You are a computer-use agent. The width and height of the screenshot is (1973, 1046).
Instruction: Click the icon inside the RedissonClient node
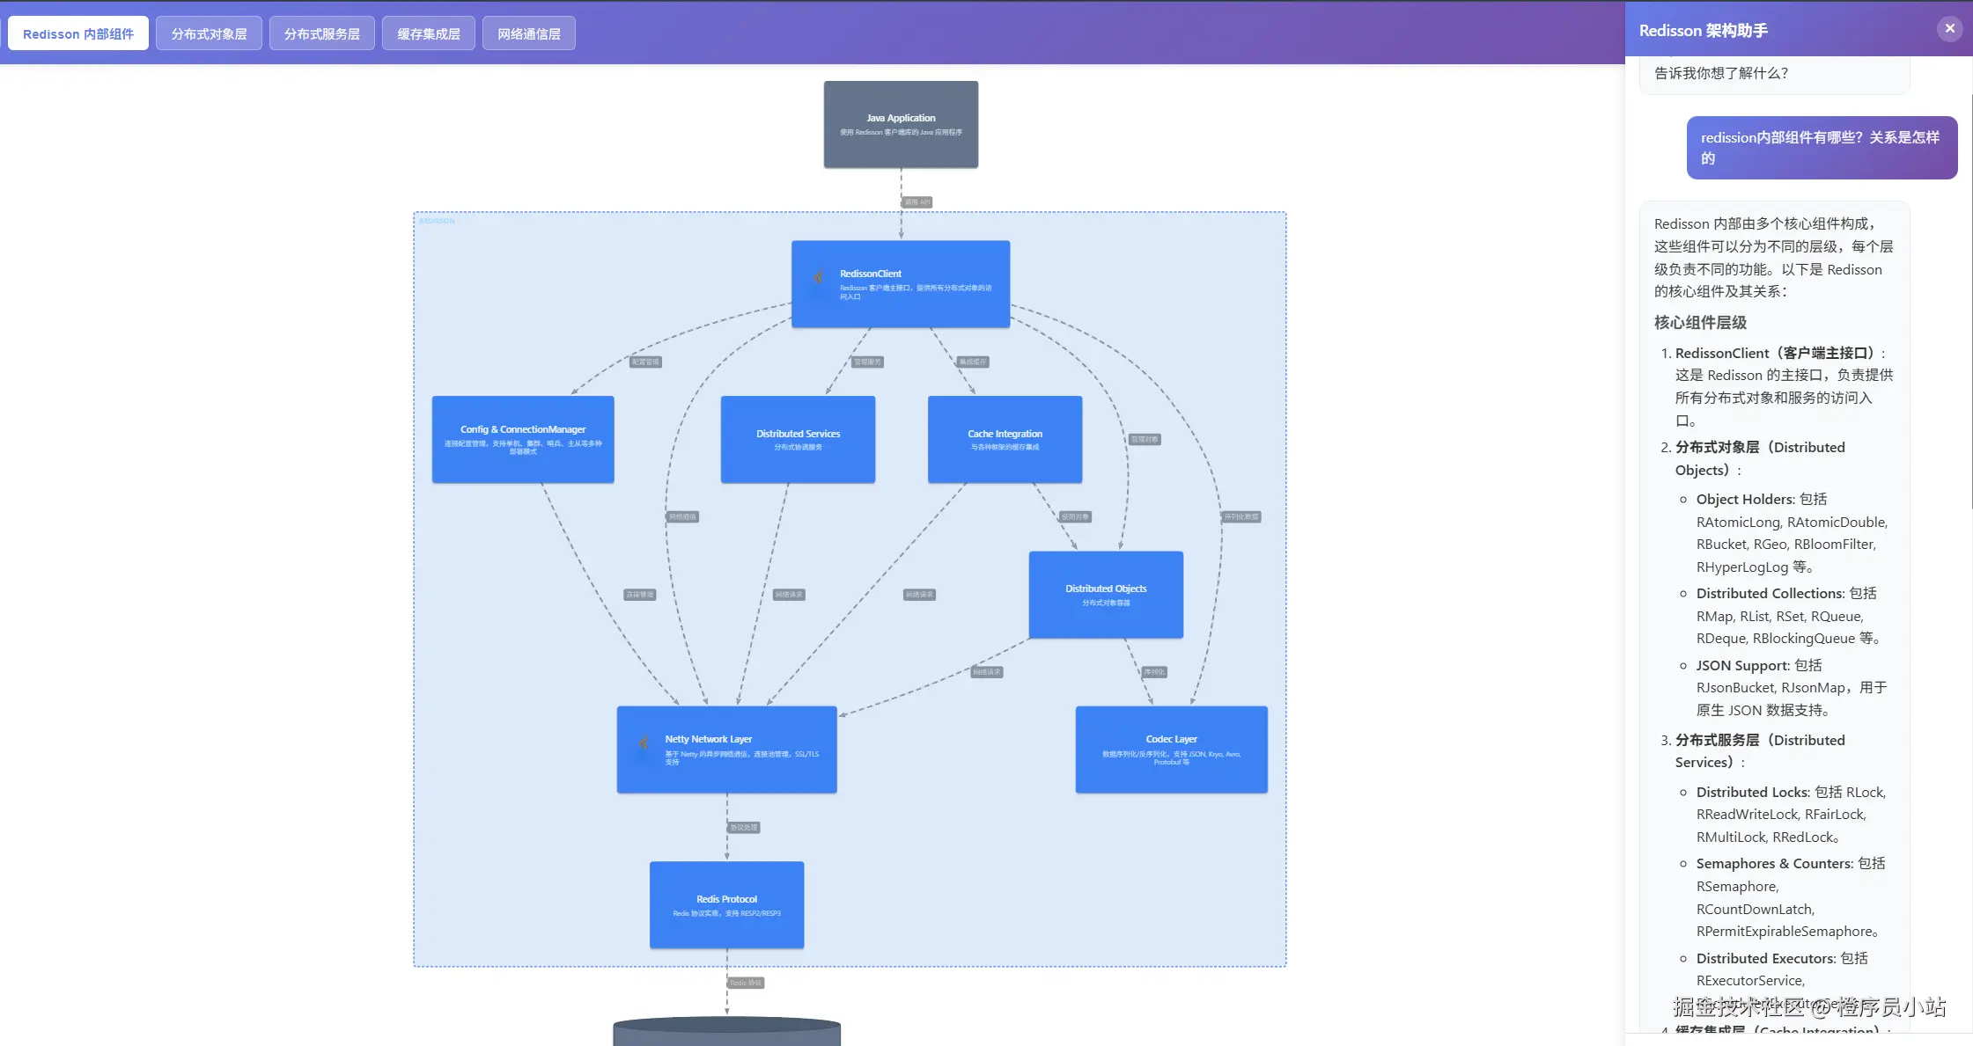(x=819, y=278)
